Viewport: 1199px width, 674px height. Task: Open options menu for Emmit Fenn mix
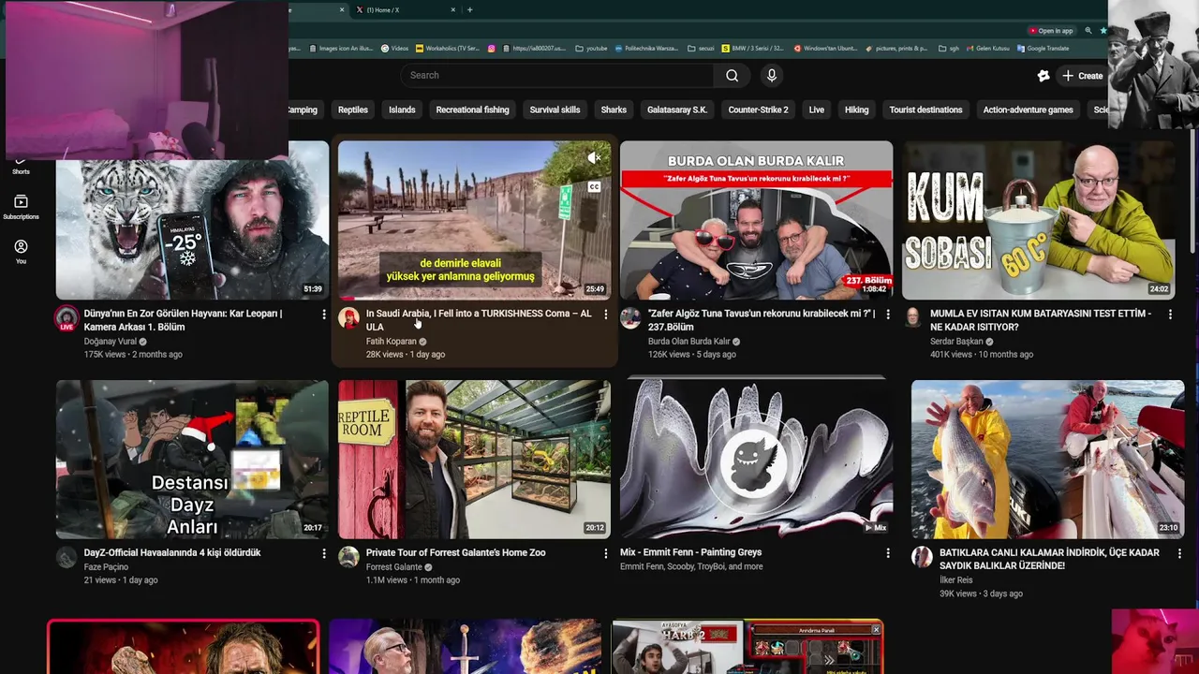[888, 553]
